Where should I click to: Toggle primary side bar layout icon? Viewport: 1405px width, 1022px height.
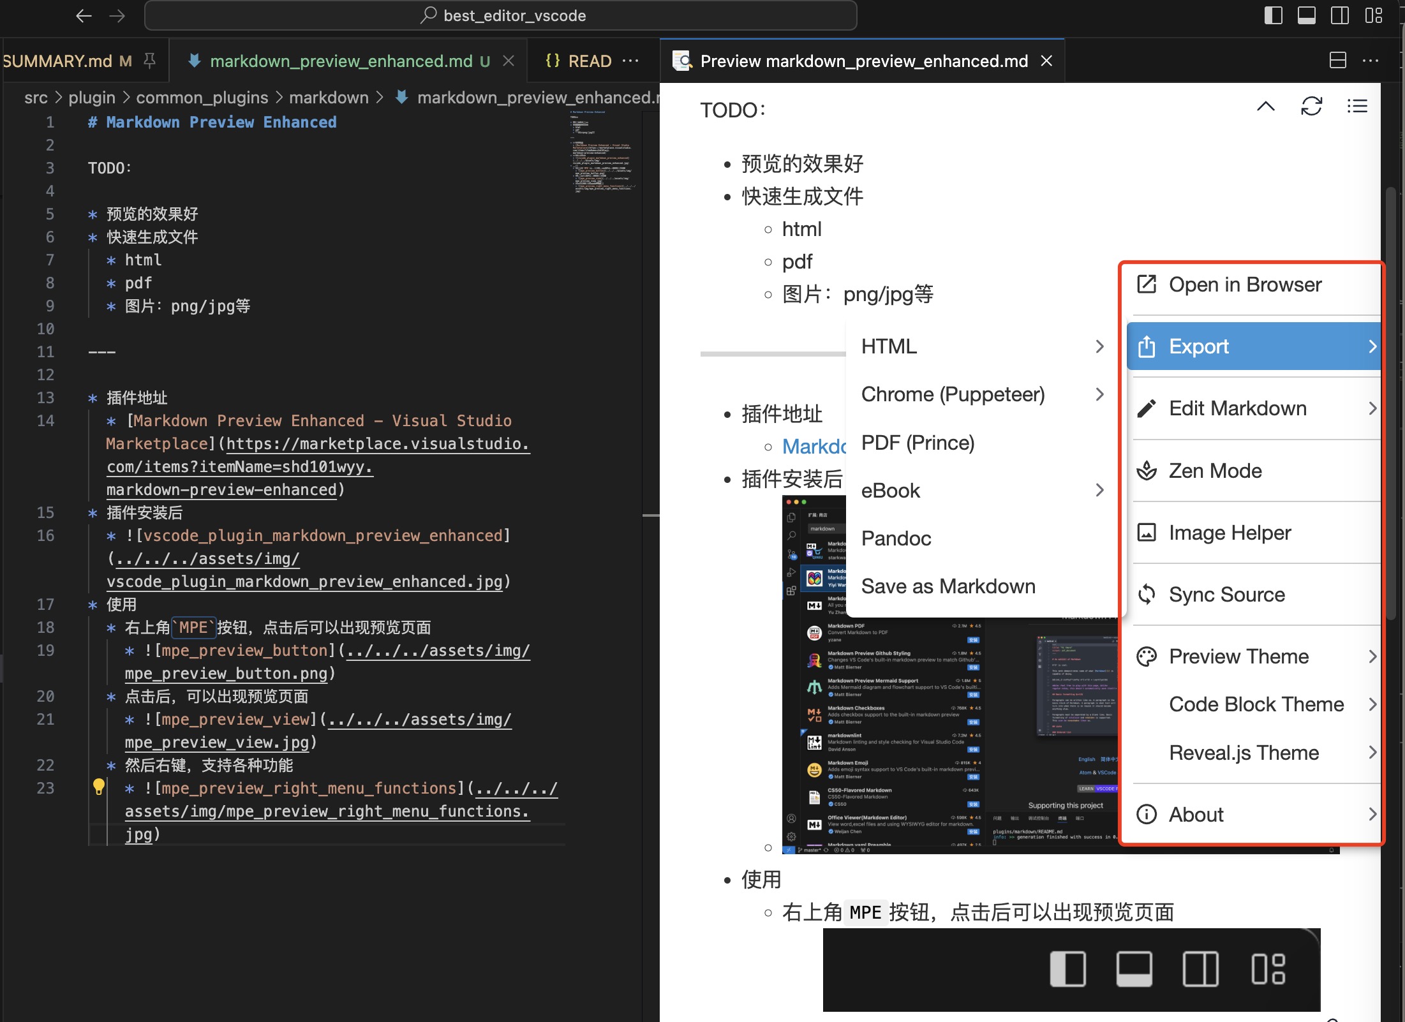[x=1273, y=15]
